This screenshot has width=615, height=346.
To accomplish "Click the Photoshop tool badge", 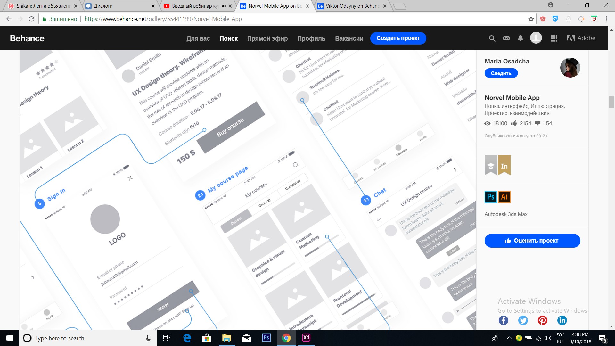I will 491,197.
